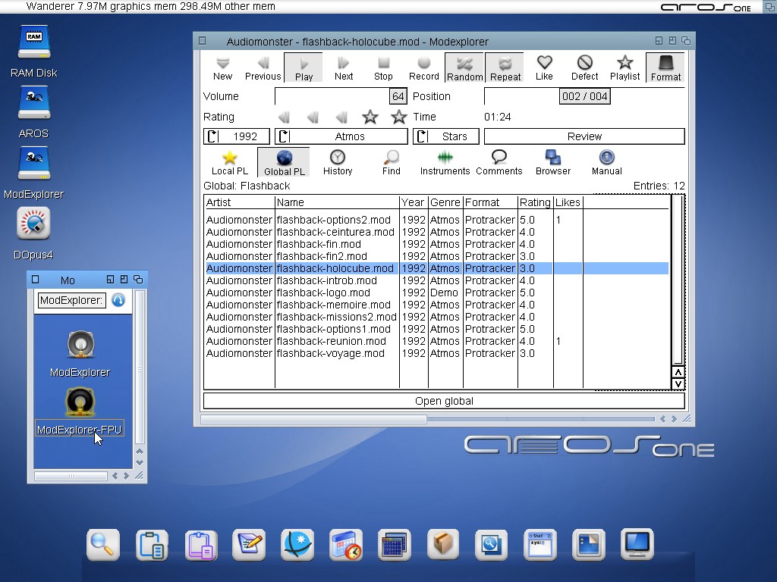Mark the module as Defect
The image size is (777, 582).
pyautogui.click(x=584, y=67)
